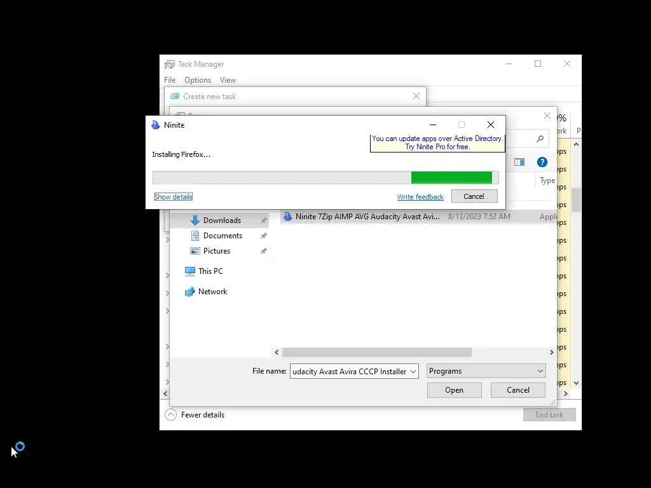Click the file list scroll-left arrow
The image size is (651, 488).
coord(277,352)
